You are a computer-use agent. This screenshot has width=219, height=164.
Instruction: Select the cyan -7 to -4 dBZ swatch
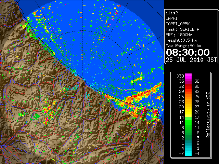pyautogui.click(x=188, y=153)
